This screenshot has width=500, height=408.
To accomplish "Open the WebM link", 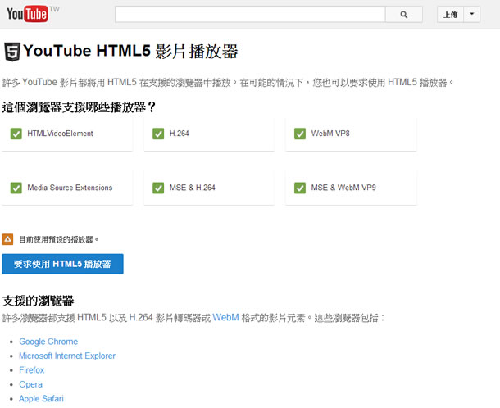I will point(225,318).
